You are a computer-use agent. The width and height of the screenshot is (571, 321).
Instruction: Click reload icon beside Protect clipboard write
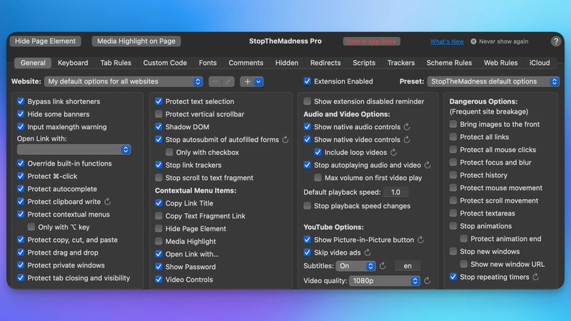click(108, 202)
